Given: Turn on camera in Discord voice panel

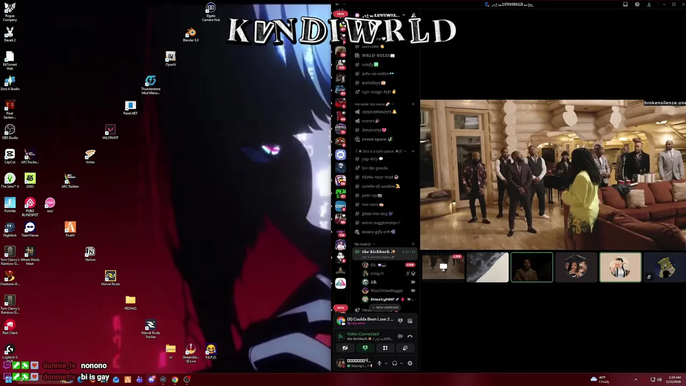Looking at the screenshot, I should click(345, 348).
